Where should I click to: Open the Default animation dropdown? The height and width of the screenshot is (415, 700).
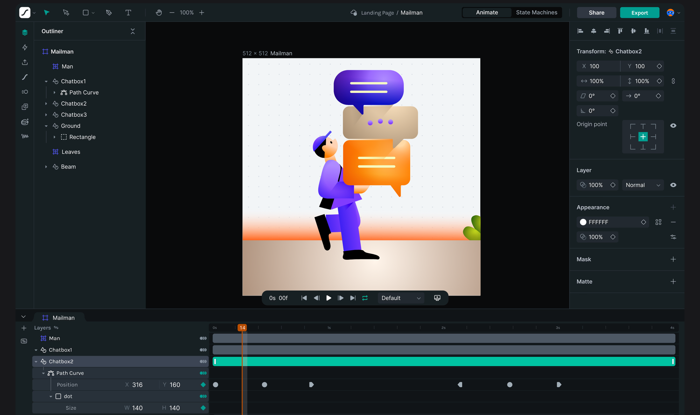click(400, 298)
